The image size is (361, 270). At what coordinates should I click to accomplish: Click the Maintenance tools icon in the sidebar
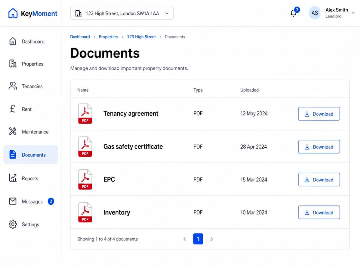(13, 132)
